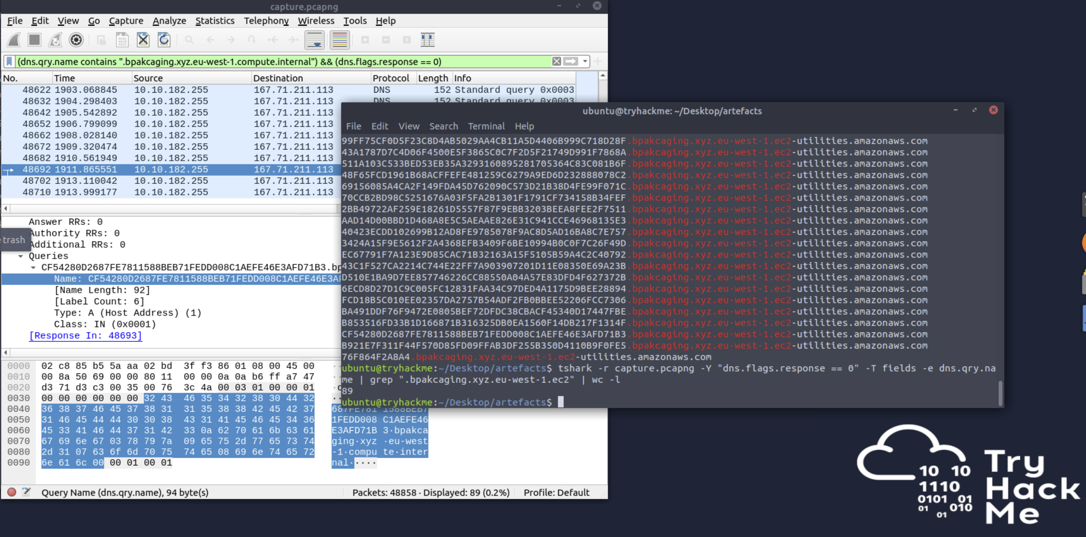The image size is (1086, 537).
Task: Add a display filter button plus
Action: click(x=598, y=62)
